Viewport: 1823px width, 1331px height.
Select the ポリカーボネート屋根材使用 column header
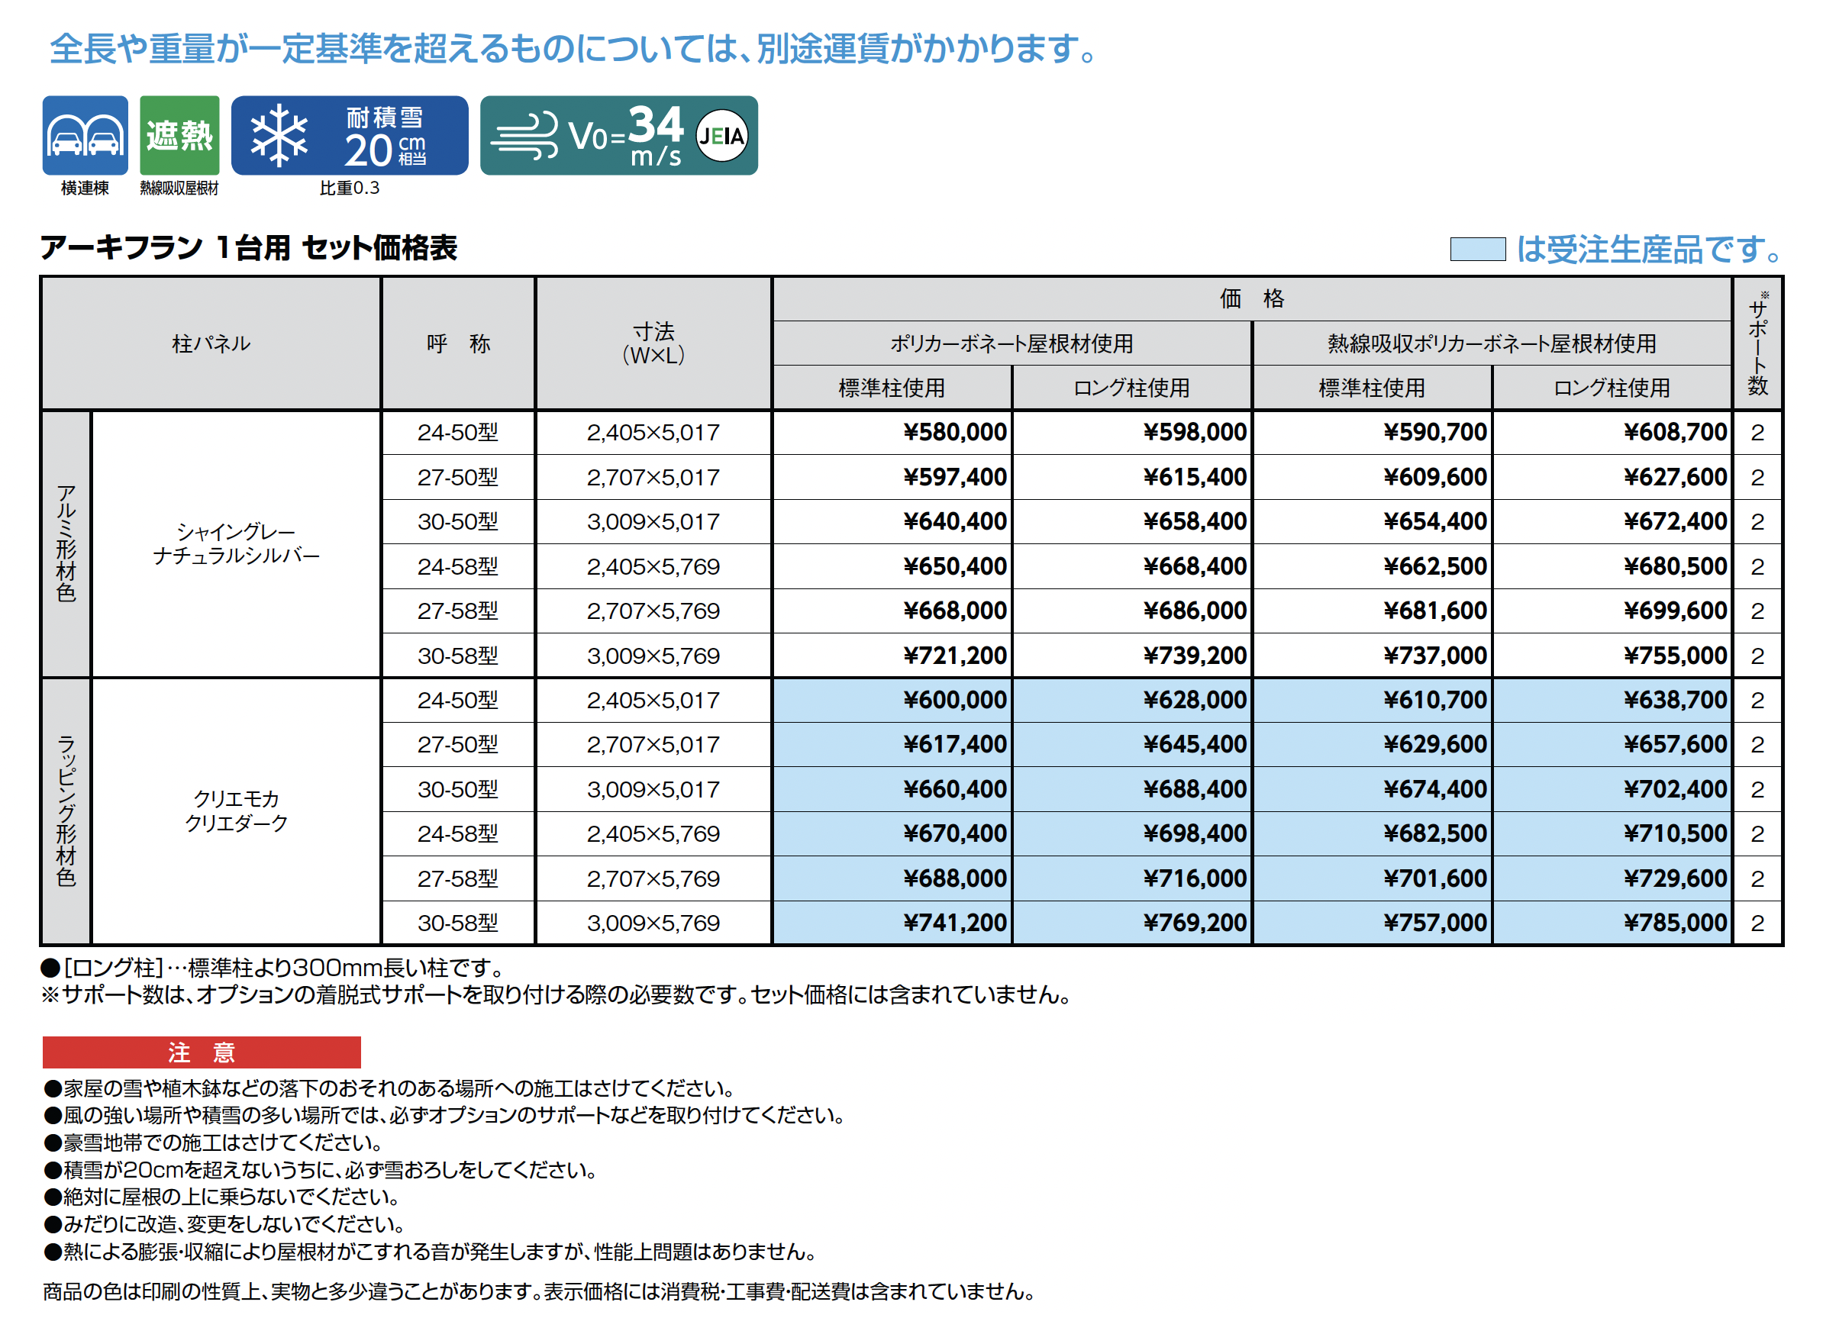pyautogui.click(x=1011, y=344)
